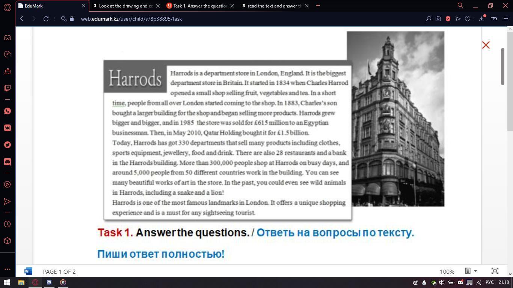513x288 pixels.
Task: Click the 100% zoom level
Action: click(x=447, y=271)
